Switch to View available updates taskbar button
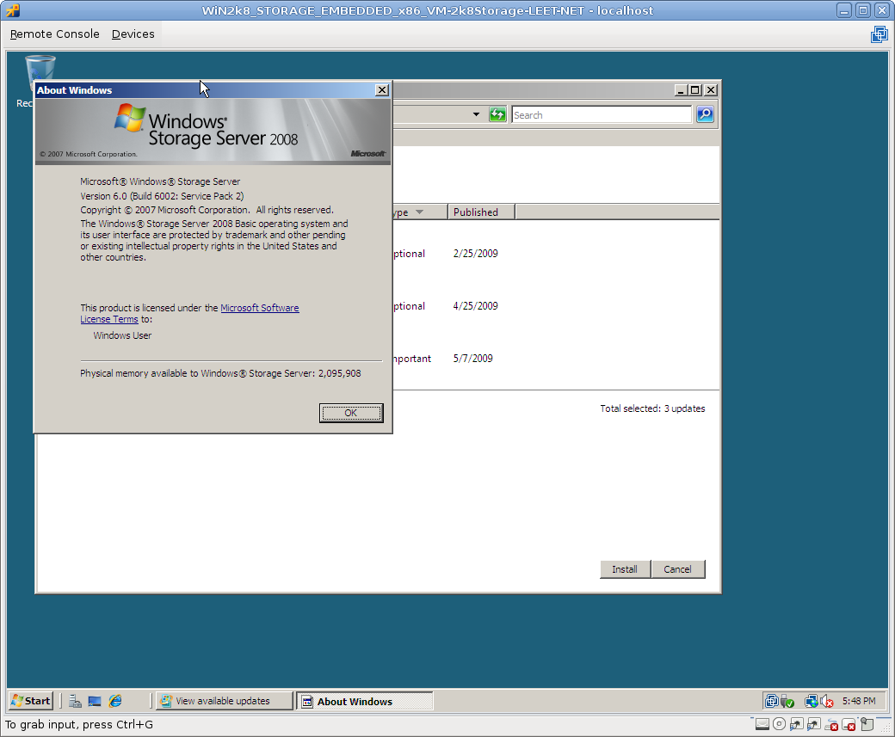 [223, 701]
